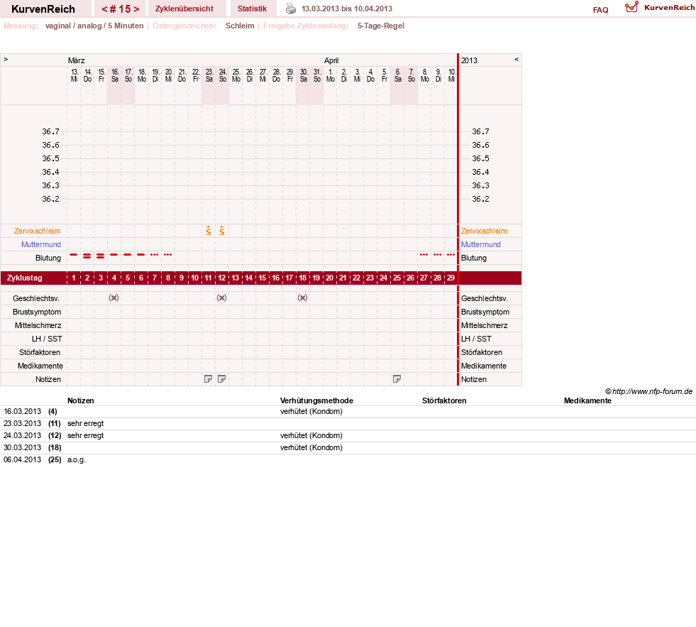Click left 'Blutung' row label
This screenshot has height=627, width=696.
[48, 258]
